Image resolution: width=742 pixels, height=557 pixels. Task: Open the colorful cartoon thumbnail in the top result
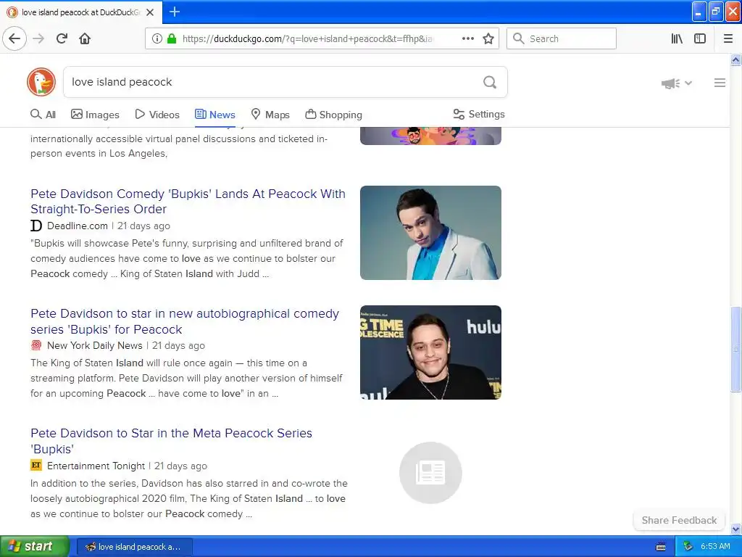pyautogui.click(x=430, y=136)
